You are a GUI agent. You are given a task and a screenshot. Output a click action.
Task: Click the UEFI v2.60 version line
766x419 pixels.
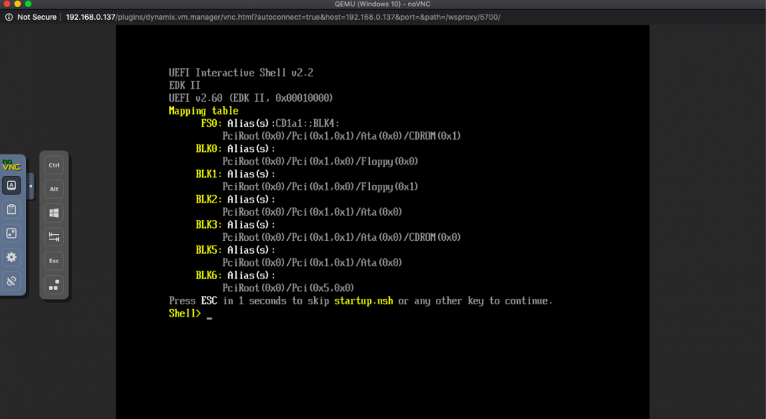point(250,98)
